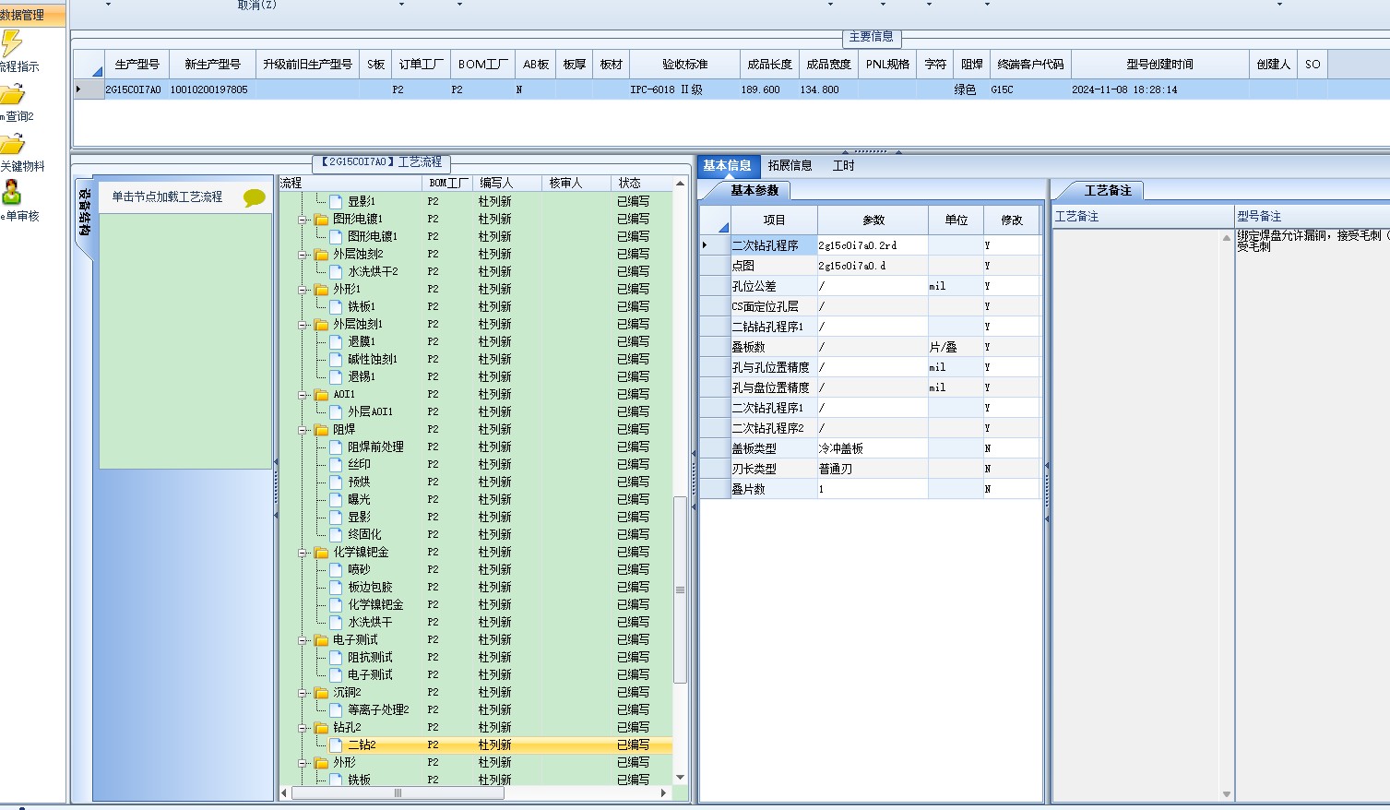
Task: Click the 图形电镀1 folder icon
Action: (x=322, y=220)
